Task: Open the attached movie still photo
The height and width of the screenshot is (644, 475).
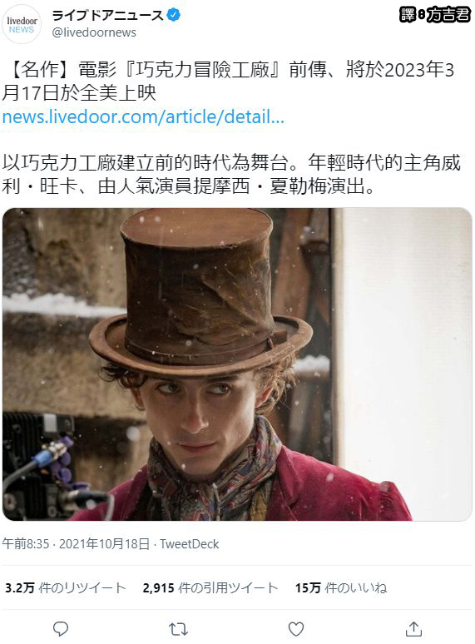Action: [237, 364]
